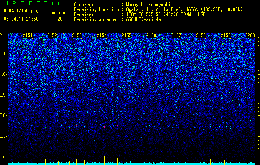Image resolution: width=260 pixels, height=165 pixels.
Task: Click the 2200 time tick label
Action: pyautogui.click(x=250, y=35)
